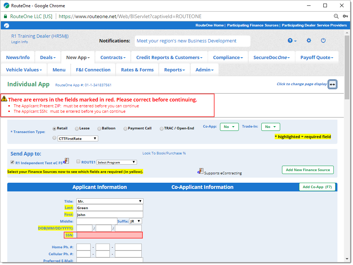Screen dimensions: 353x265
Task: Open the CTTFirstRate dropdown
Action: tap(78, 138)
